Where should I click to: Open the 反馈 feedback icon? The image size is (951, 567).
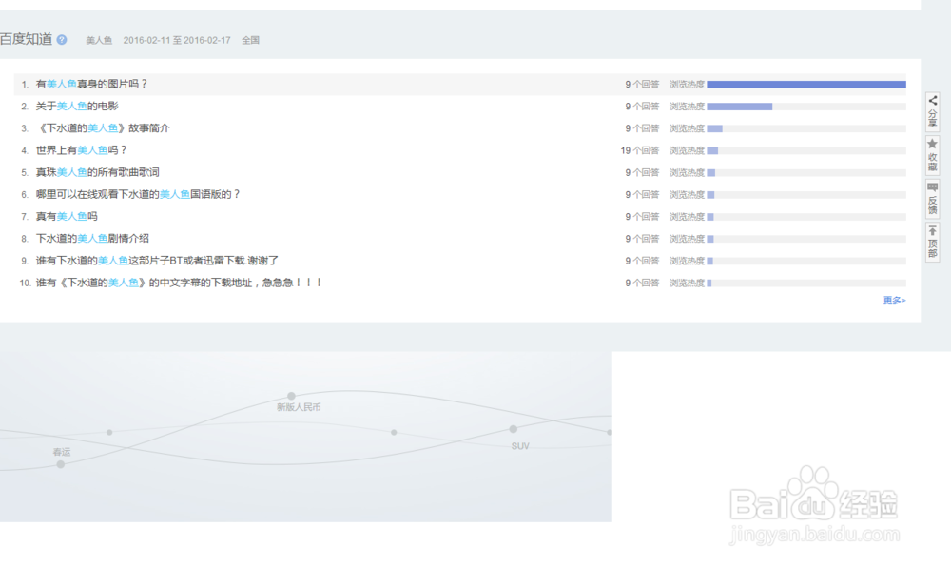(x=932, y=199)
